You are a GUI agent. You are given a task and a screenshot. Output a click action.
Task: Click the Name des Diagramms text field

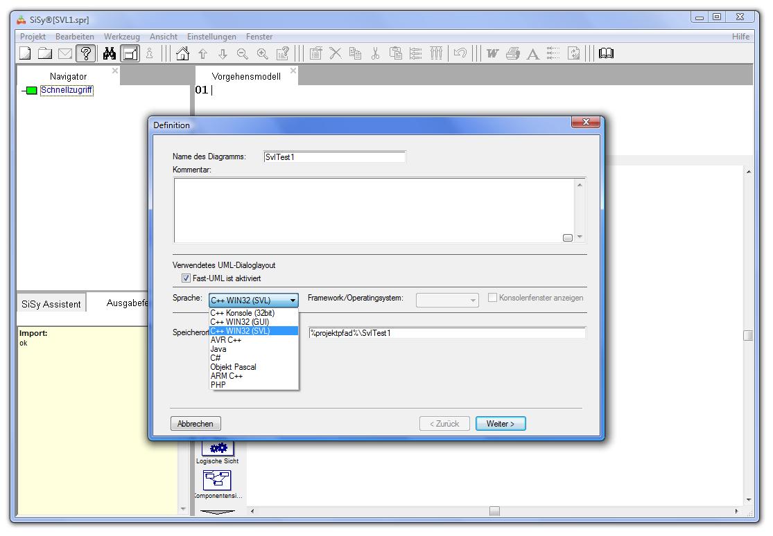[334, 157]
